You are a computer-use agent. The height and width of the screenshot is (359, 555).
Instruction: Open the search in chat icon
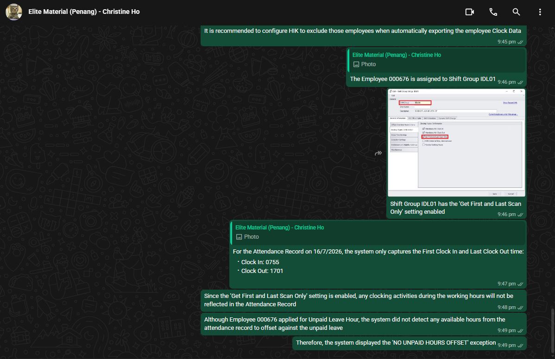pos(517,12)
